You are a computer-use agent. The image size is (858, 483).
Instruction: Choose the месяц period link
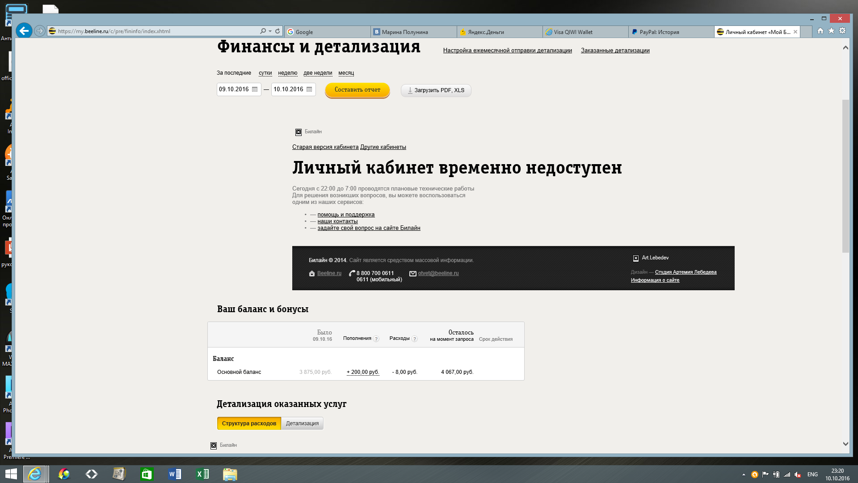[x=346, y=73]
